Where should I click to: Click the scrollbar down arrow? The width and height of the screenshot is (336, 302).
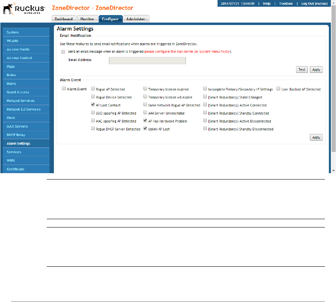point(334,170)
